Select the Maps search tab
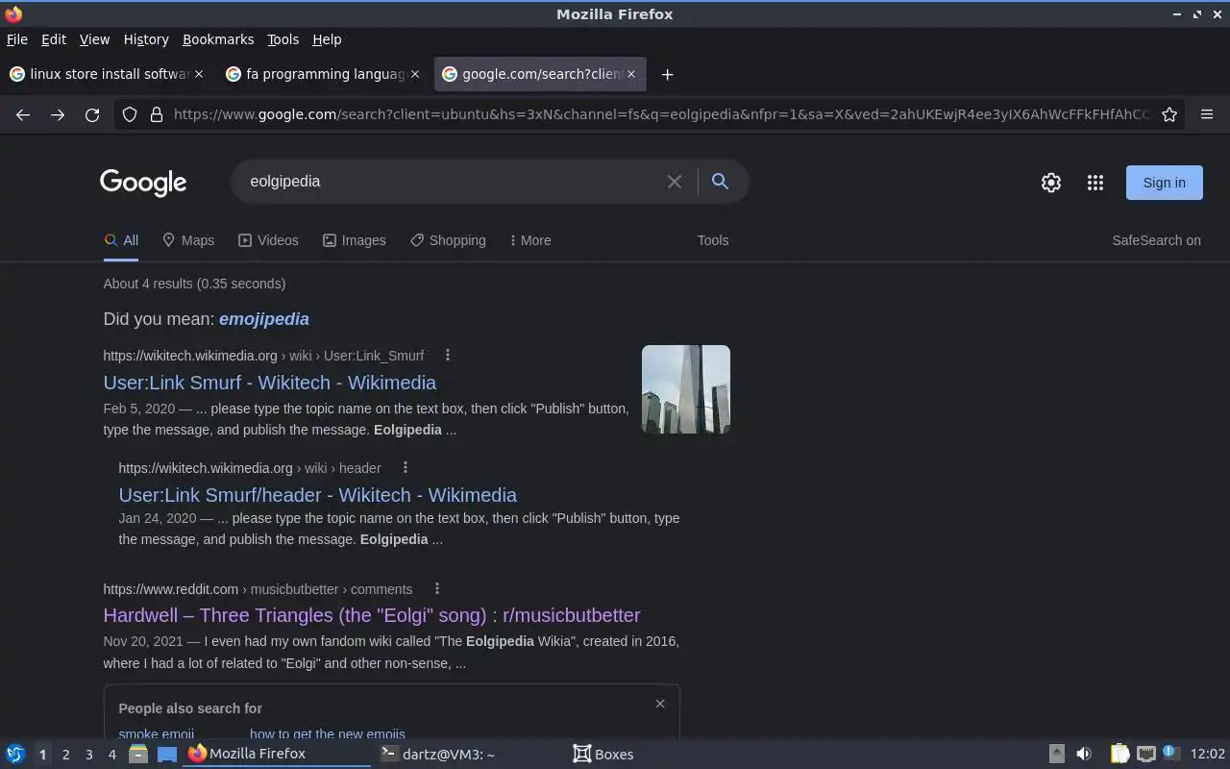Viewport: 1230px width, 769px height. click(x=188, y=240)
